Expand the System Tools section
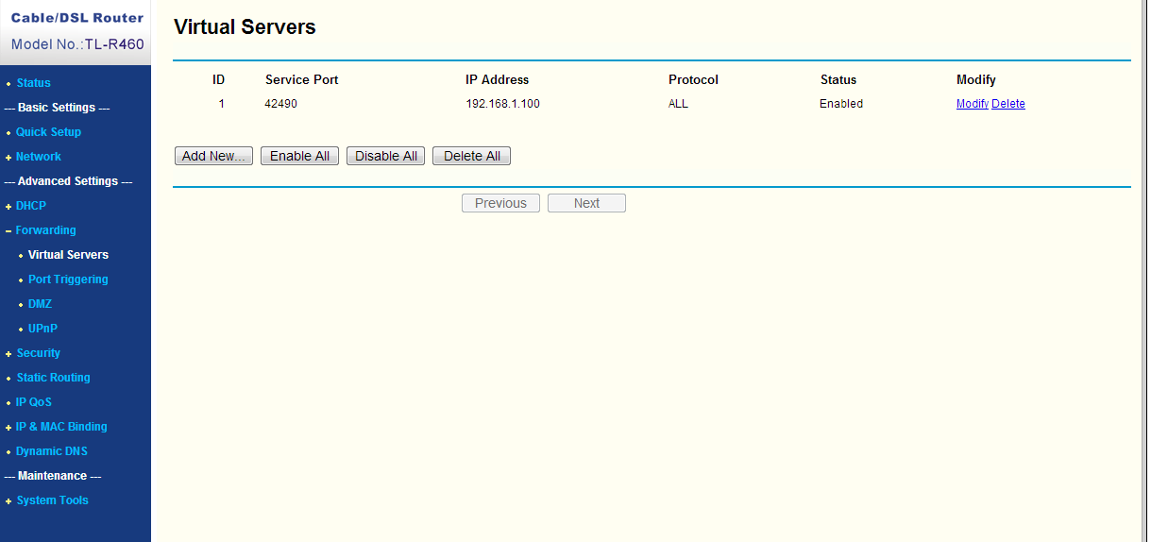The width and height of the screenshot is (1151, 542). (x=52, y=500)
